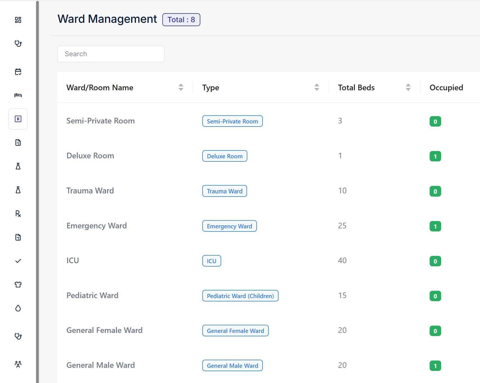The image size is (480, 383).
Task: Click the Total : 8 badge
Action: point(181,20)
